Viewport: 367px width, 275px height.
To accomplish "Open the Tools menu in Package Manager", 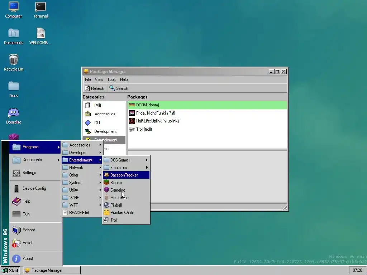I will (112, 79).
